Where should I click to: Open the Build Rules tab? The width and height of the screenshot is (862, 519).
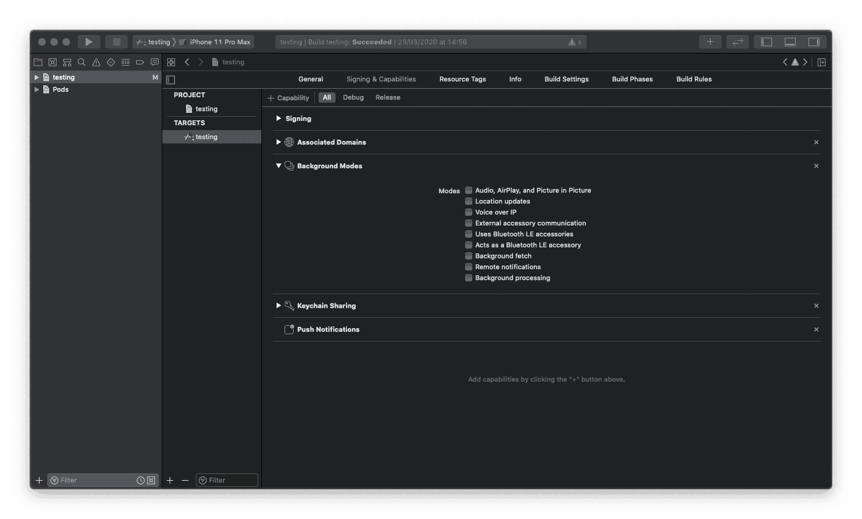click(x=694, y=79)
